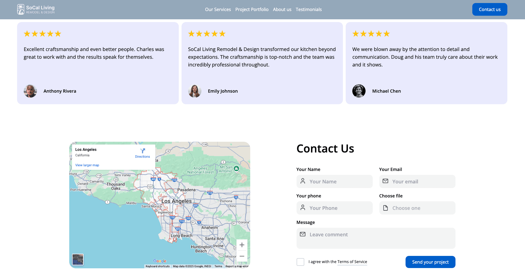Screen dimensions: 525x273
Task: Open the Choose one file picker
Action: tap(417, 208)
